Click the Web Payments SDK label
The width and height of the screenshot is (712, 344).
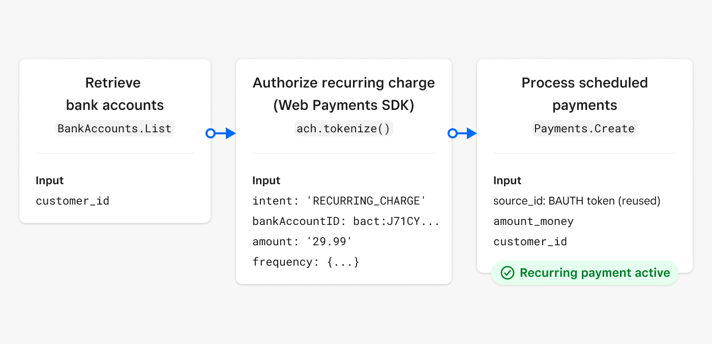point(344,105)
